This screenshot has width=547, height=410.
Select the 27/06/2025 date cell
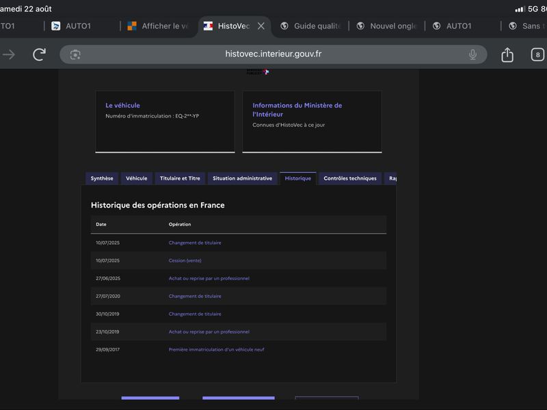[x=108, y=278]
